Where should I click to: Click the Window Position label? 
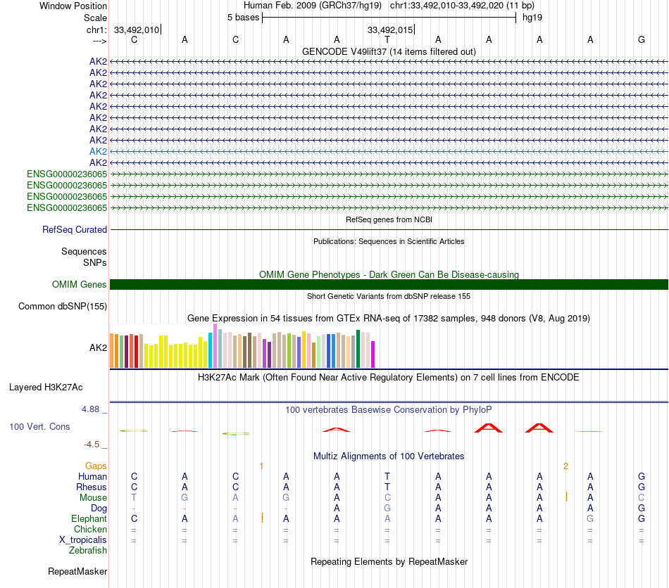[73, 6]
